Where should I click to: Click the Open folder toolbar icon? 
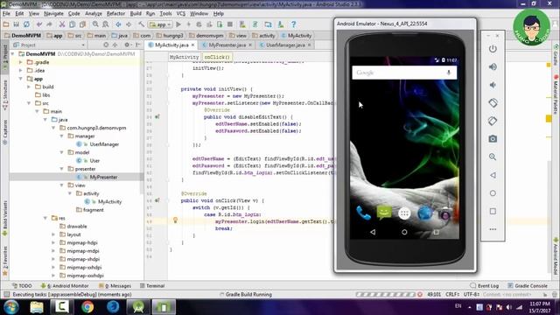point(6,24)
